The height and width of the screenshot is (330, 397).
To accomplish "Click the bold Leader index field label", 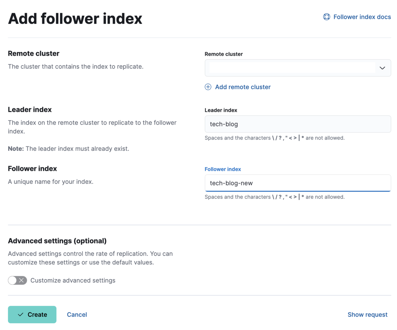I will coord(221,110).
